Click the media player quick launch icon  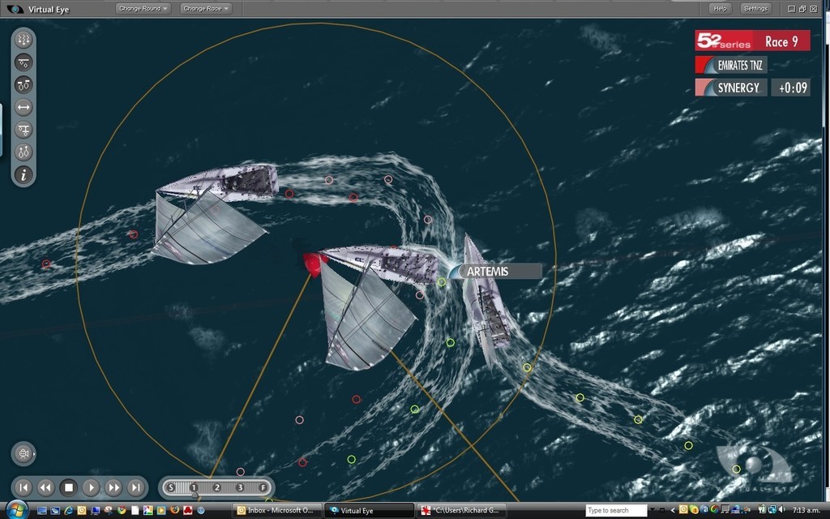(161, 511)
